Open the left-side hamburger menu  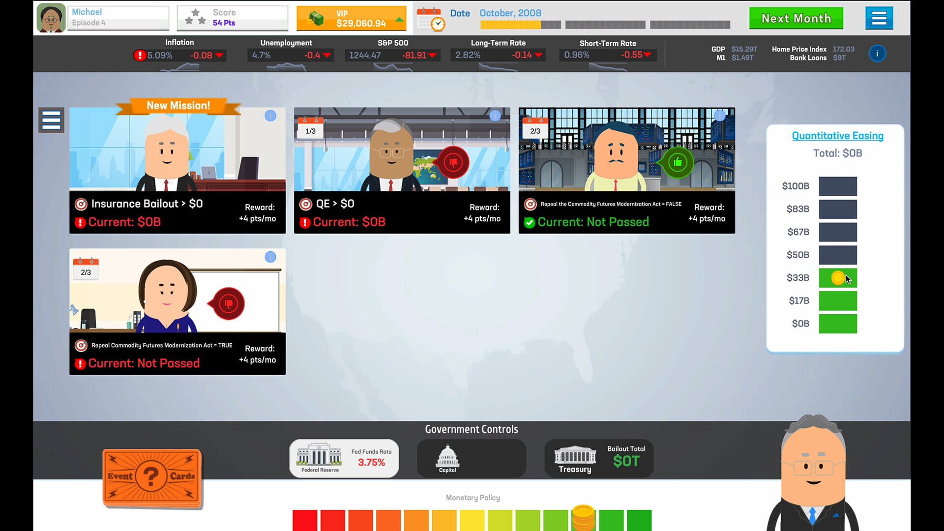coord(51,119)
